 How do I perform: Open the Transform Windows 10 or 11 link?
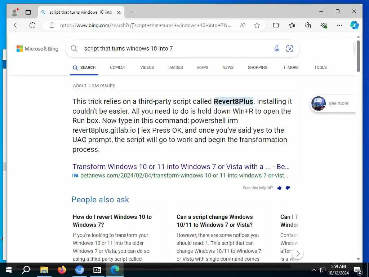[181, 167]
